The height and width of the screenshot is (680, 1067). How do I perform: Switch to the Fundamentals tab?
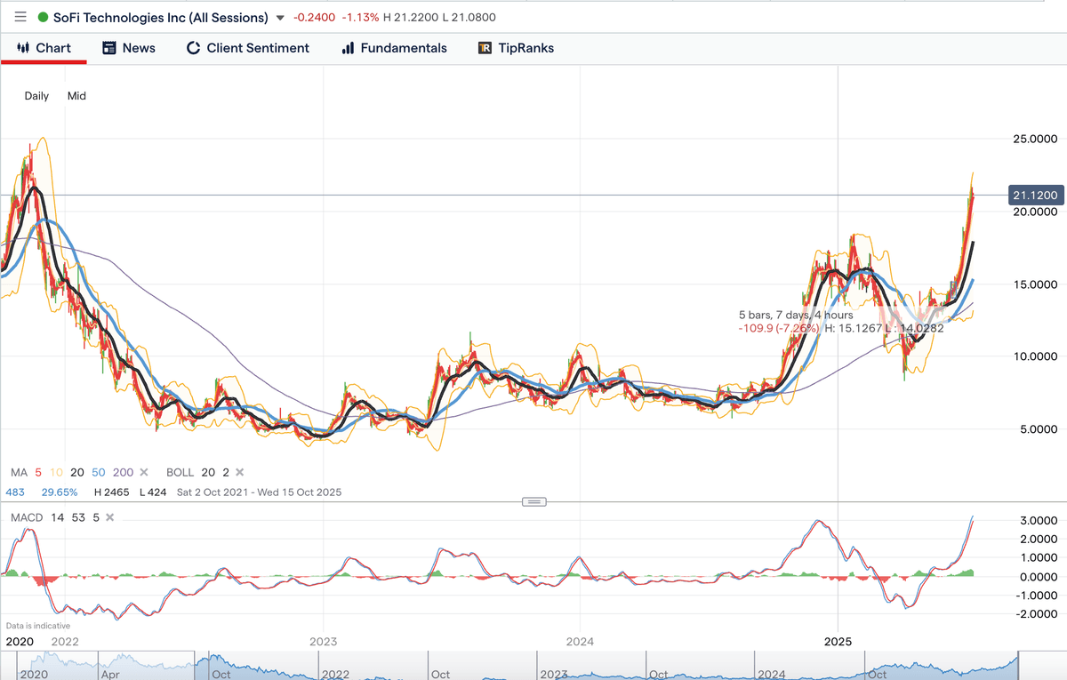point(395,48)
